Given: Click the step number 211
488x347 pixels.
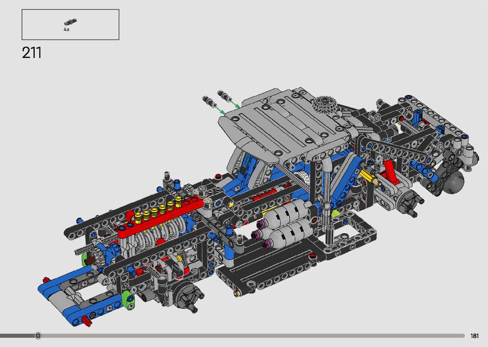Looking at the screenshot, I should tap(32, 53).
